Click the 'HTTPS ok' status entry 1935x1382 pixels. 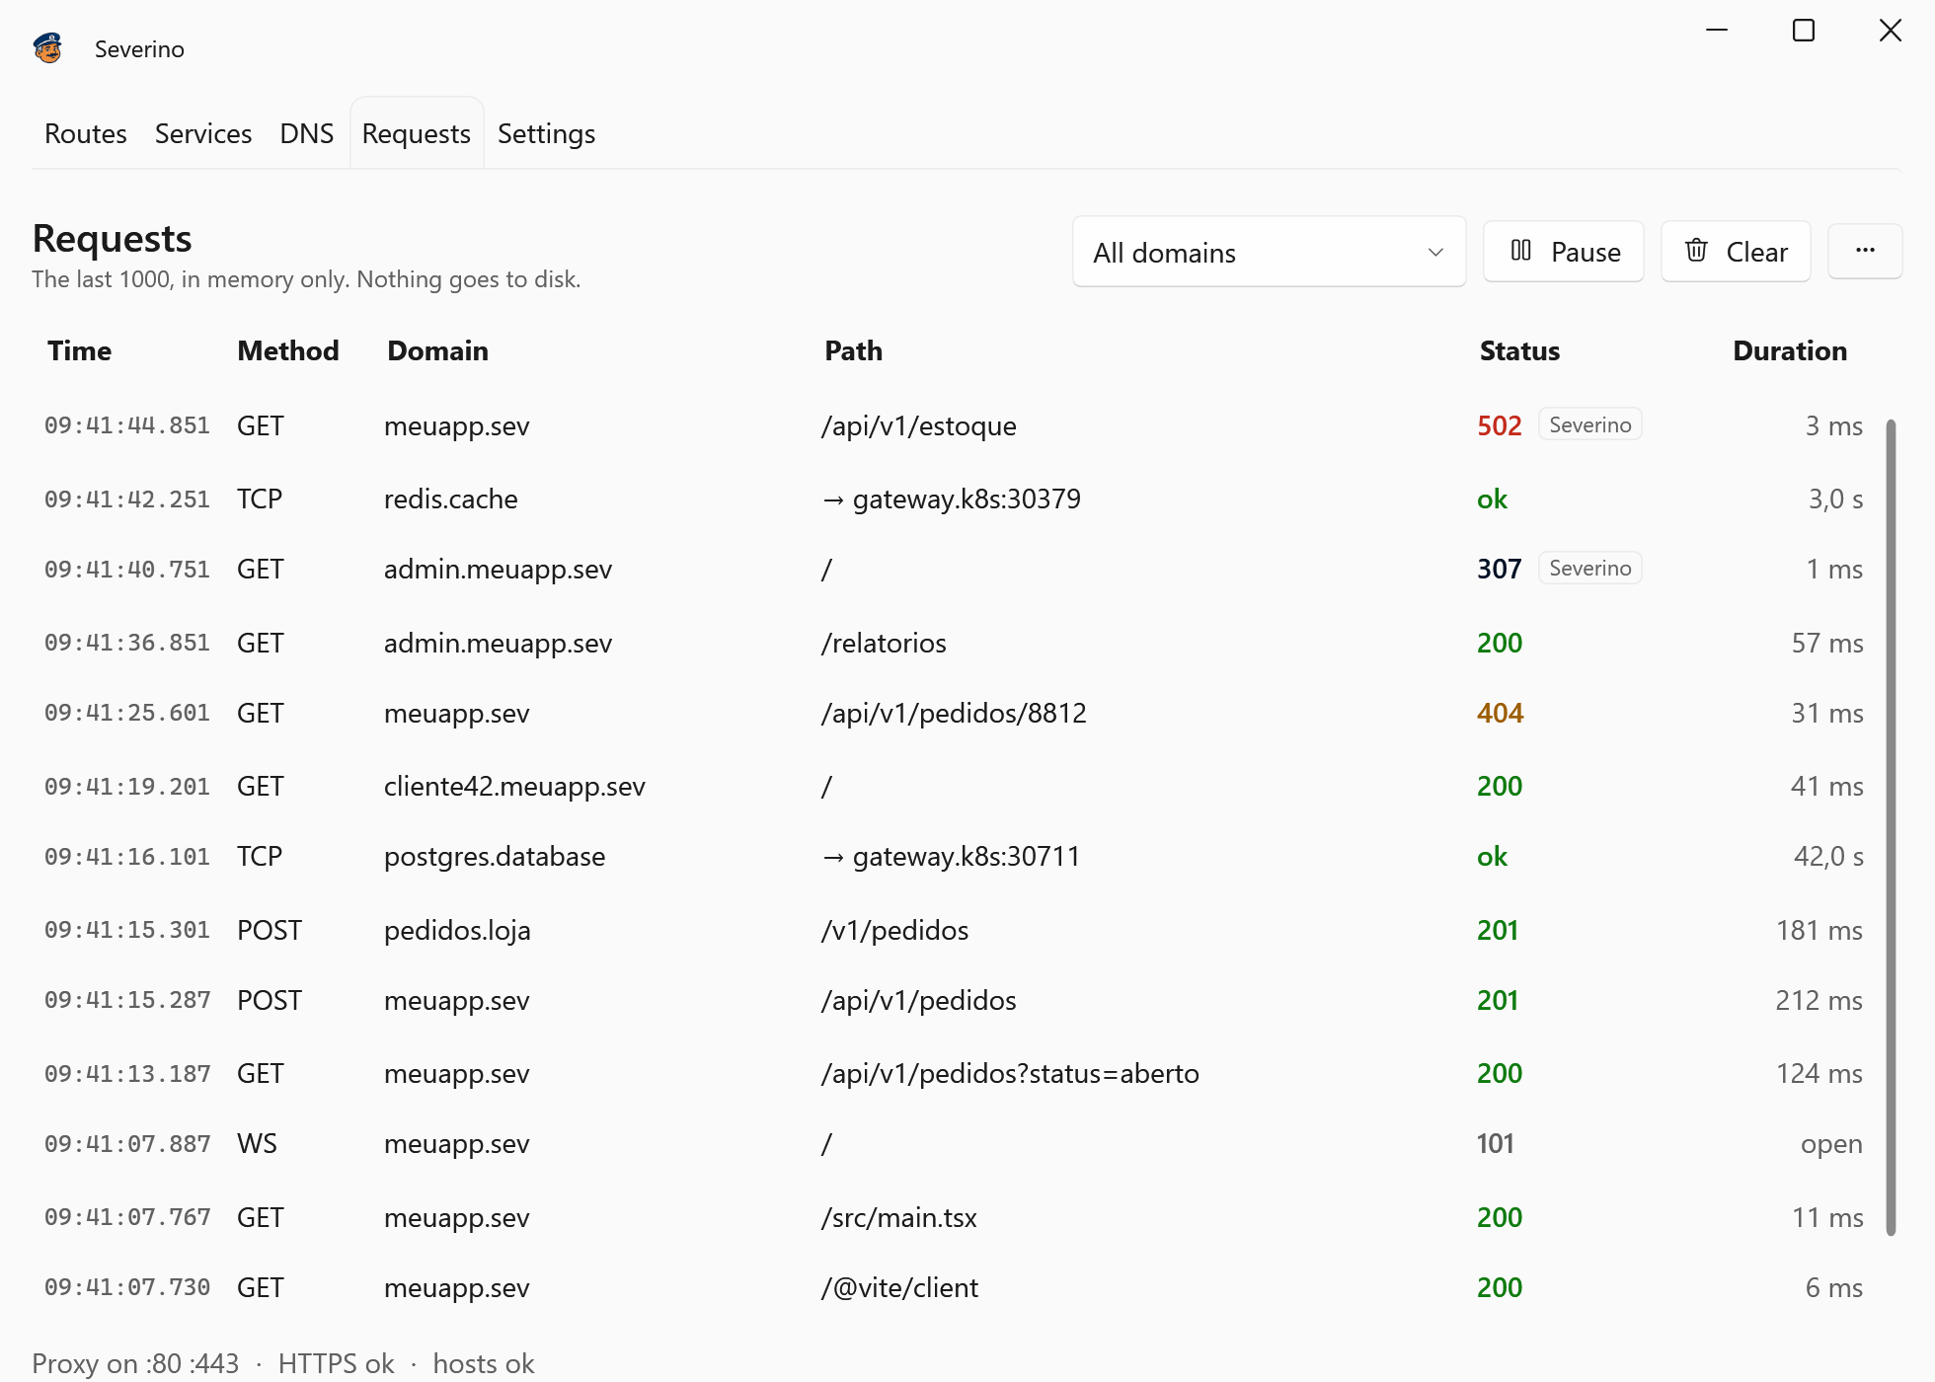[x=336, y=1363]
